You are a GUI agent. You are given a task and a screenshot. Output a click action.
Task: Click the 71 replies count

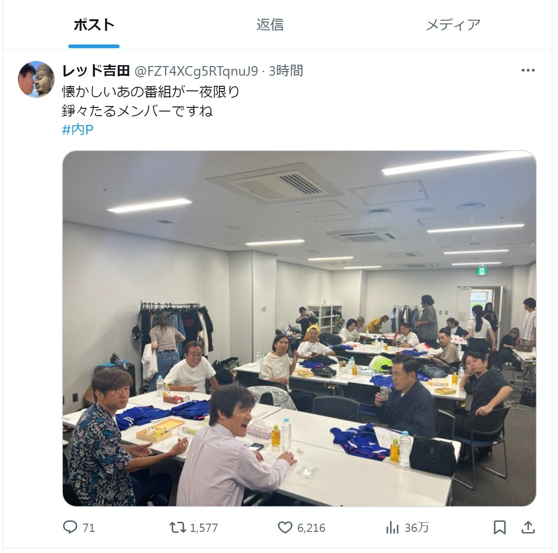coord(89,528)
